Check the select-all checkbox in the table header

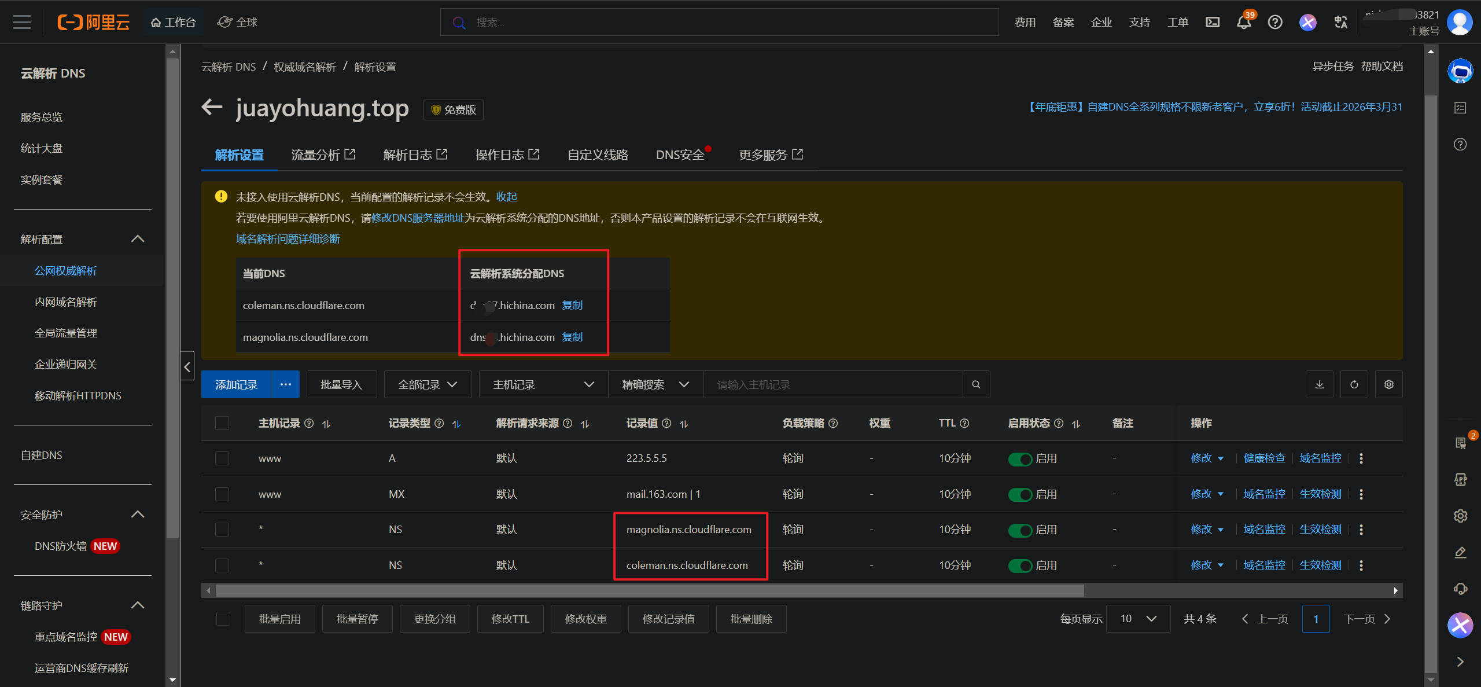click(222, 423)
